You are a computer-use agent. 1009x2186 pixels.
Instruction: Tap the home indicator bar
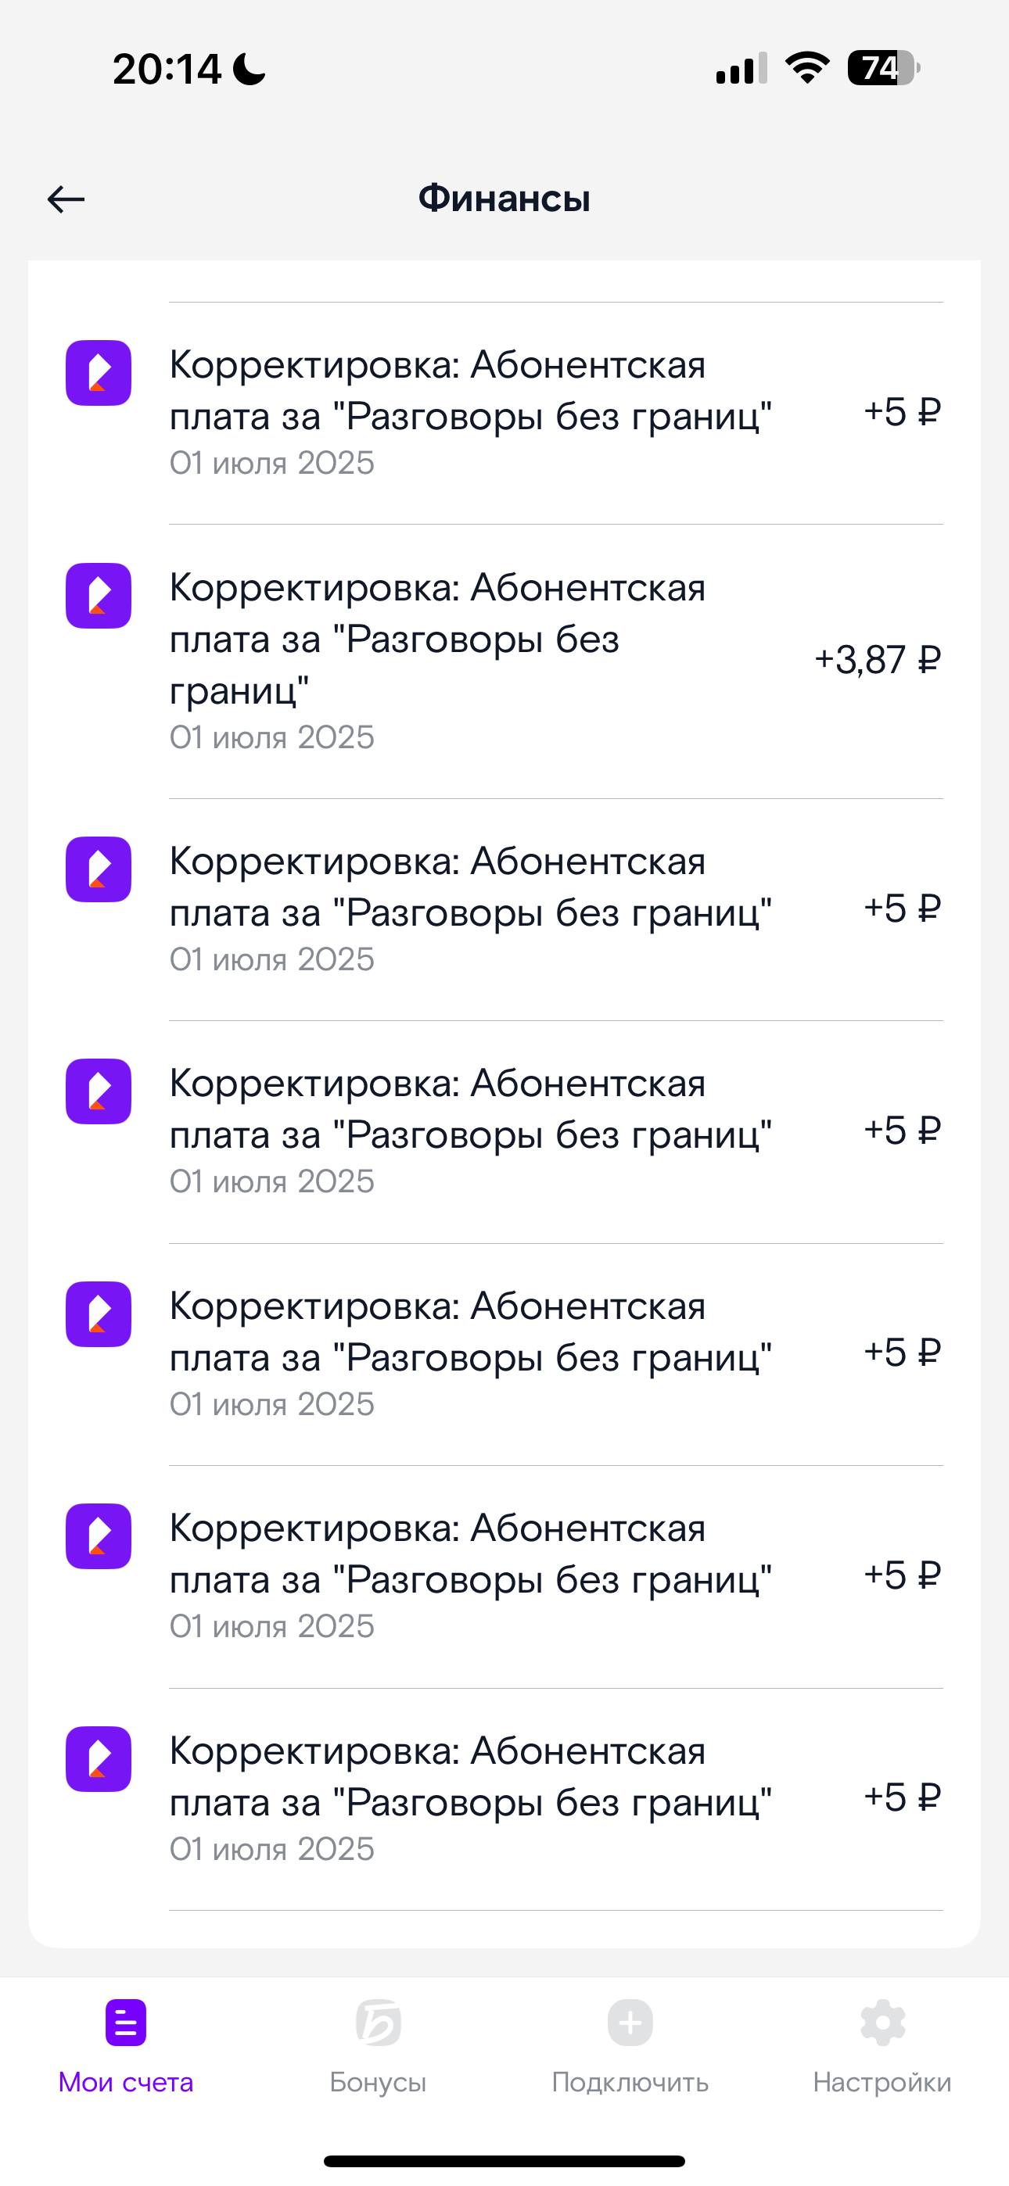[504, 2160]
